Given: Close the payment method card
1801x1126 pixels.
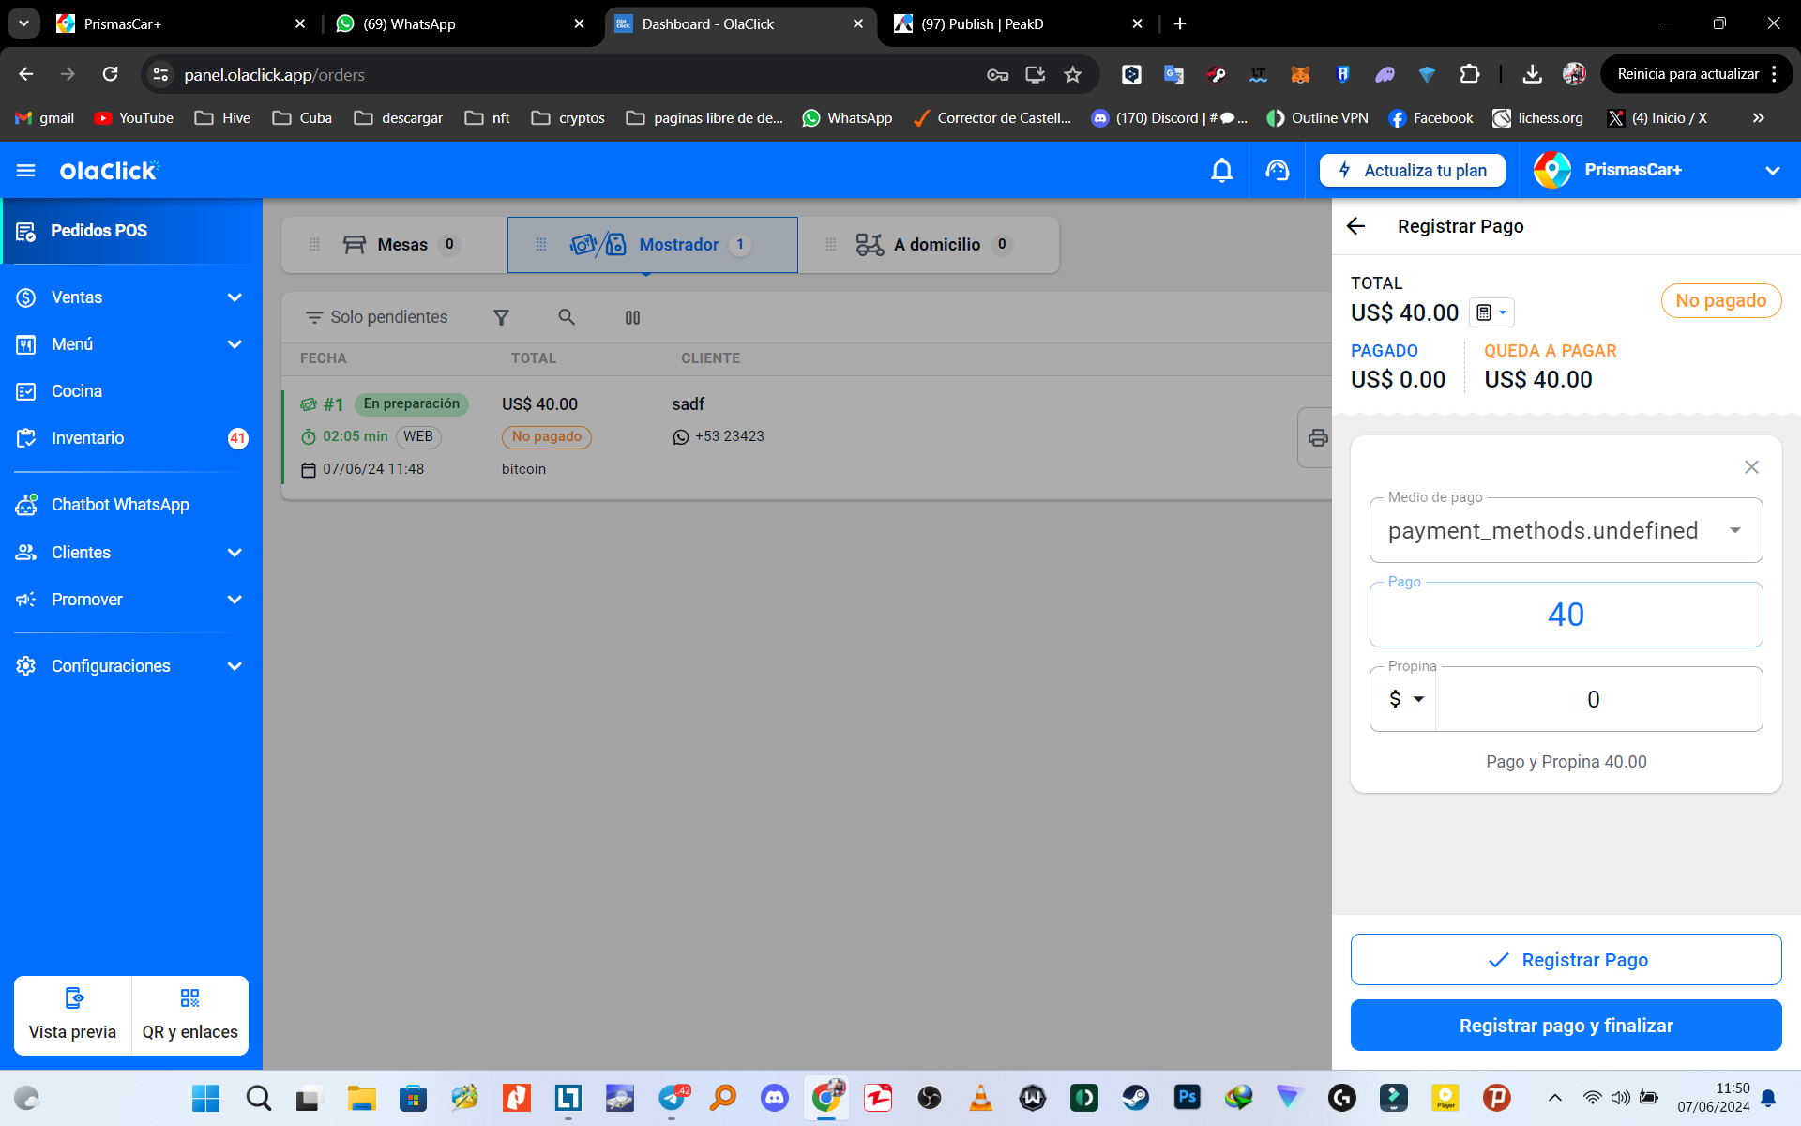Looking at the screenshot, I should (1751, 466).
